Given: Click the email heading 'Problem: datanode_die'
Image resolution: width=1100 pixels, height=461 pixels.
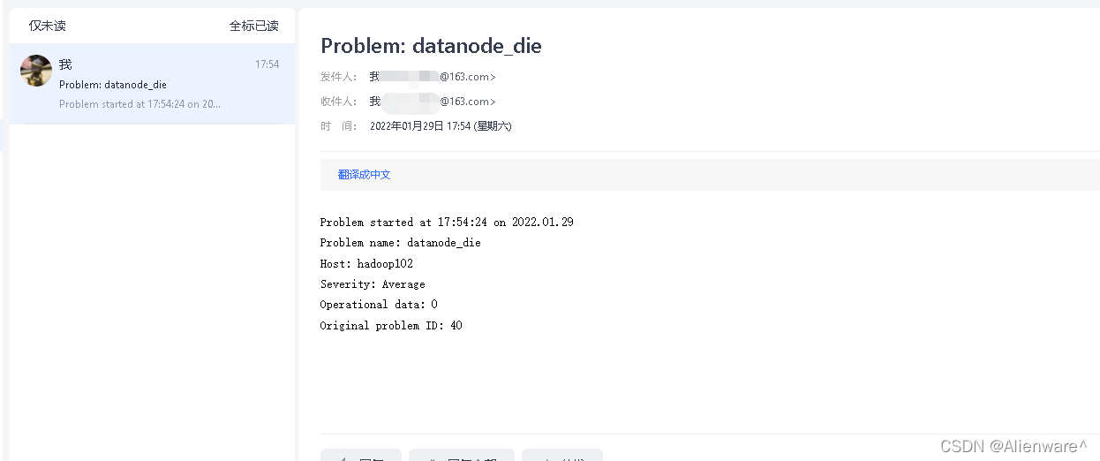Looking at the screenshot, I should pos(431,46).
